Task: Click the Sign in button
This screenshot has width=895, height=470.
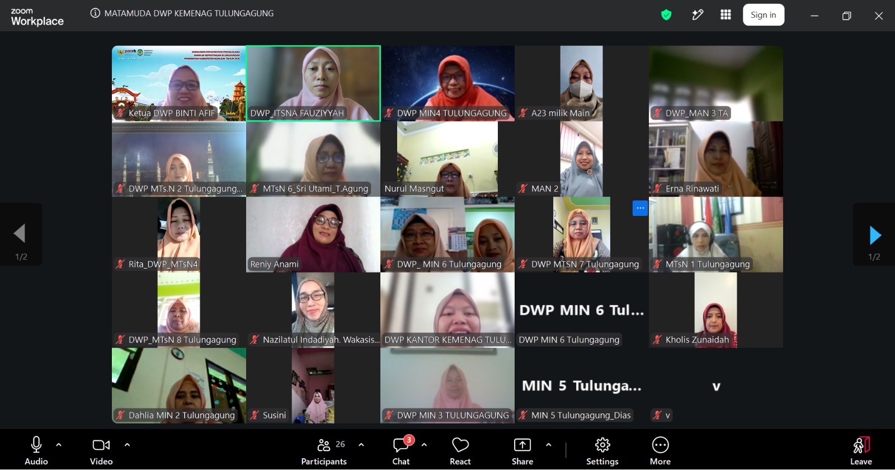Action: [764, 15]
